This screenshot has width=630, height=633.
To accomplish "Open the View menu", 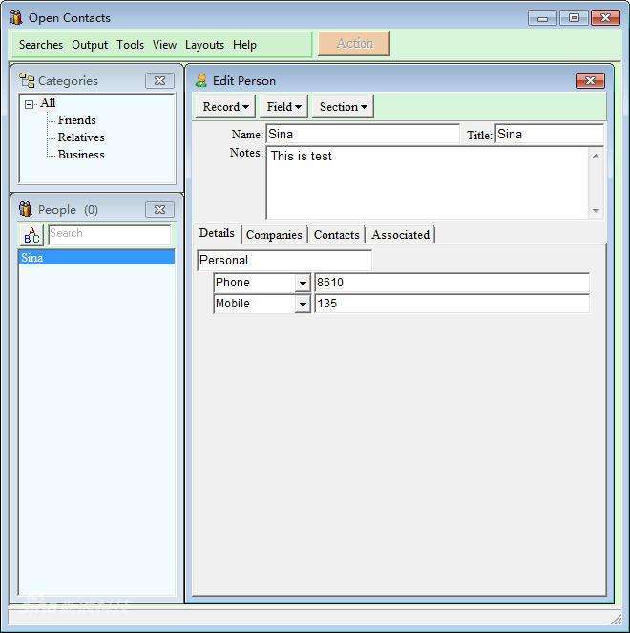I will click(x=165, y=45).
